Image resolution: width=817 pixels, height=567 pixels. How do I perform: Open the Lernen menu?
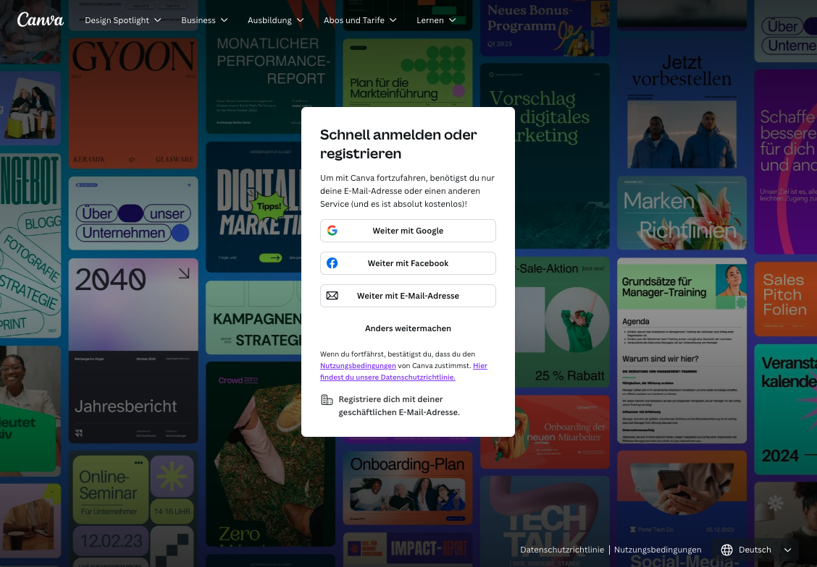click(x=436, y=20)
